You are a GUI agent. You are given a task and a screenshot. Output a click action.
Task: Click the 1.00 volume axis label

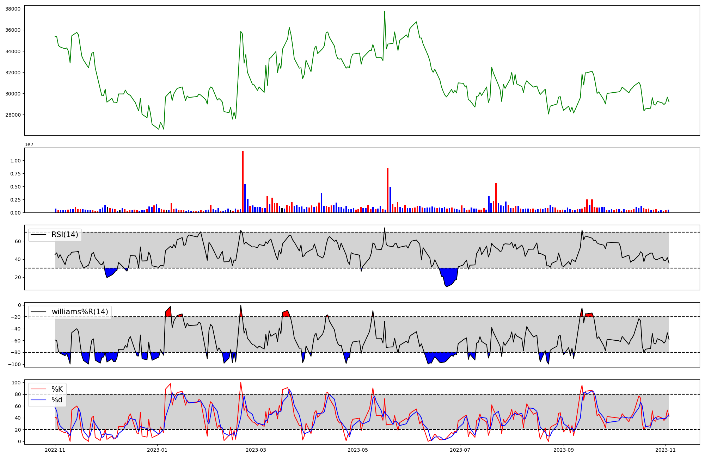pyautogui.click(x=16, y=161)
